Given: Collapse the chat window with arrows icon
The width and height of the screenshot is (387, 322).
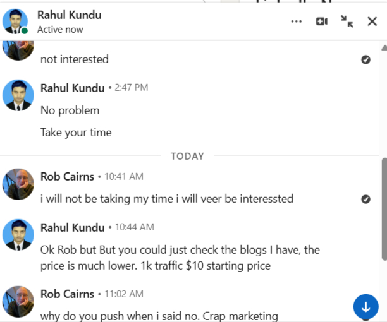Looking at the screenshot, I should click(347, 21).
